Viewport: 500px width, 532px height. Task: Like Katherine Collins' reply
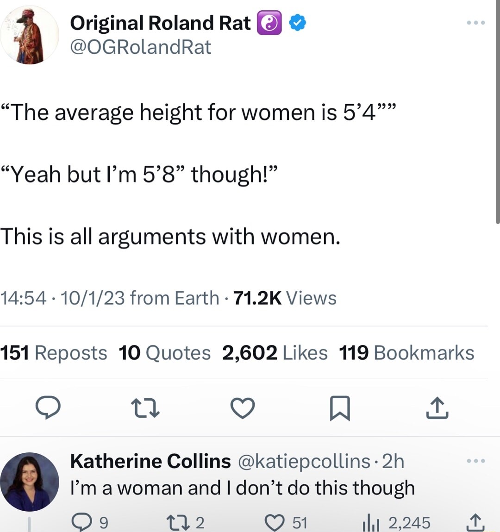pyautogui.click(x=286, y=522)
